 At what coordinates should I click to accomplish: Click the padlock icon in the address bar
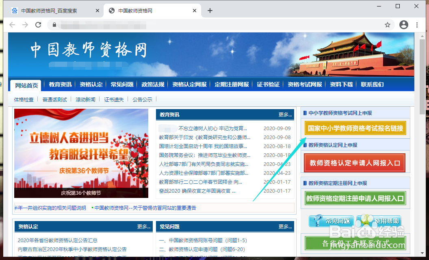point(54,25)
